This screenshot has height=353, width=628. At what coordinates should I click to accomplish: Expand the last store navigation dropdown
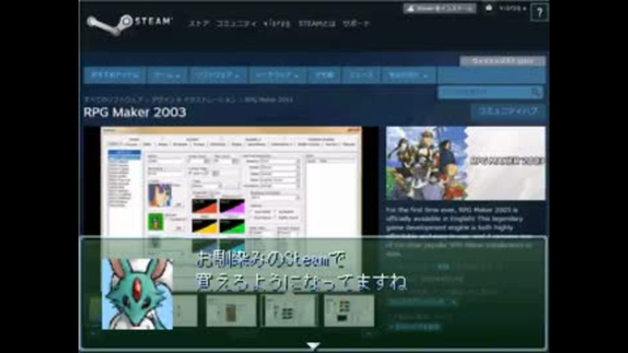tap(408, 75)
